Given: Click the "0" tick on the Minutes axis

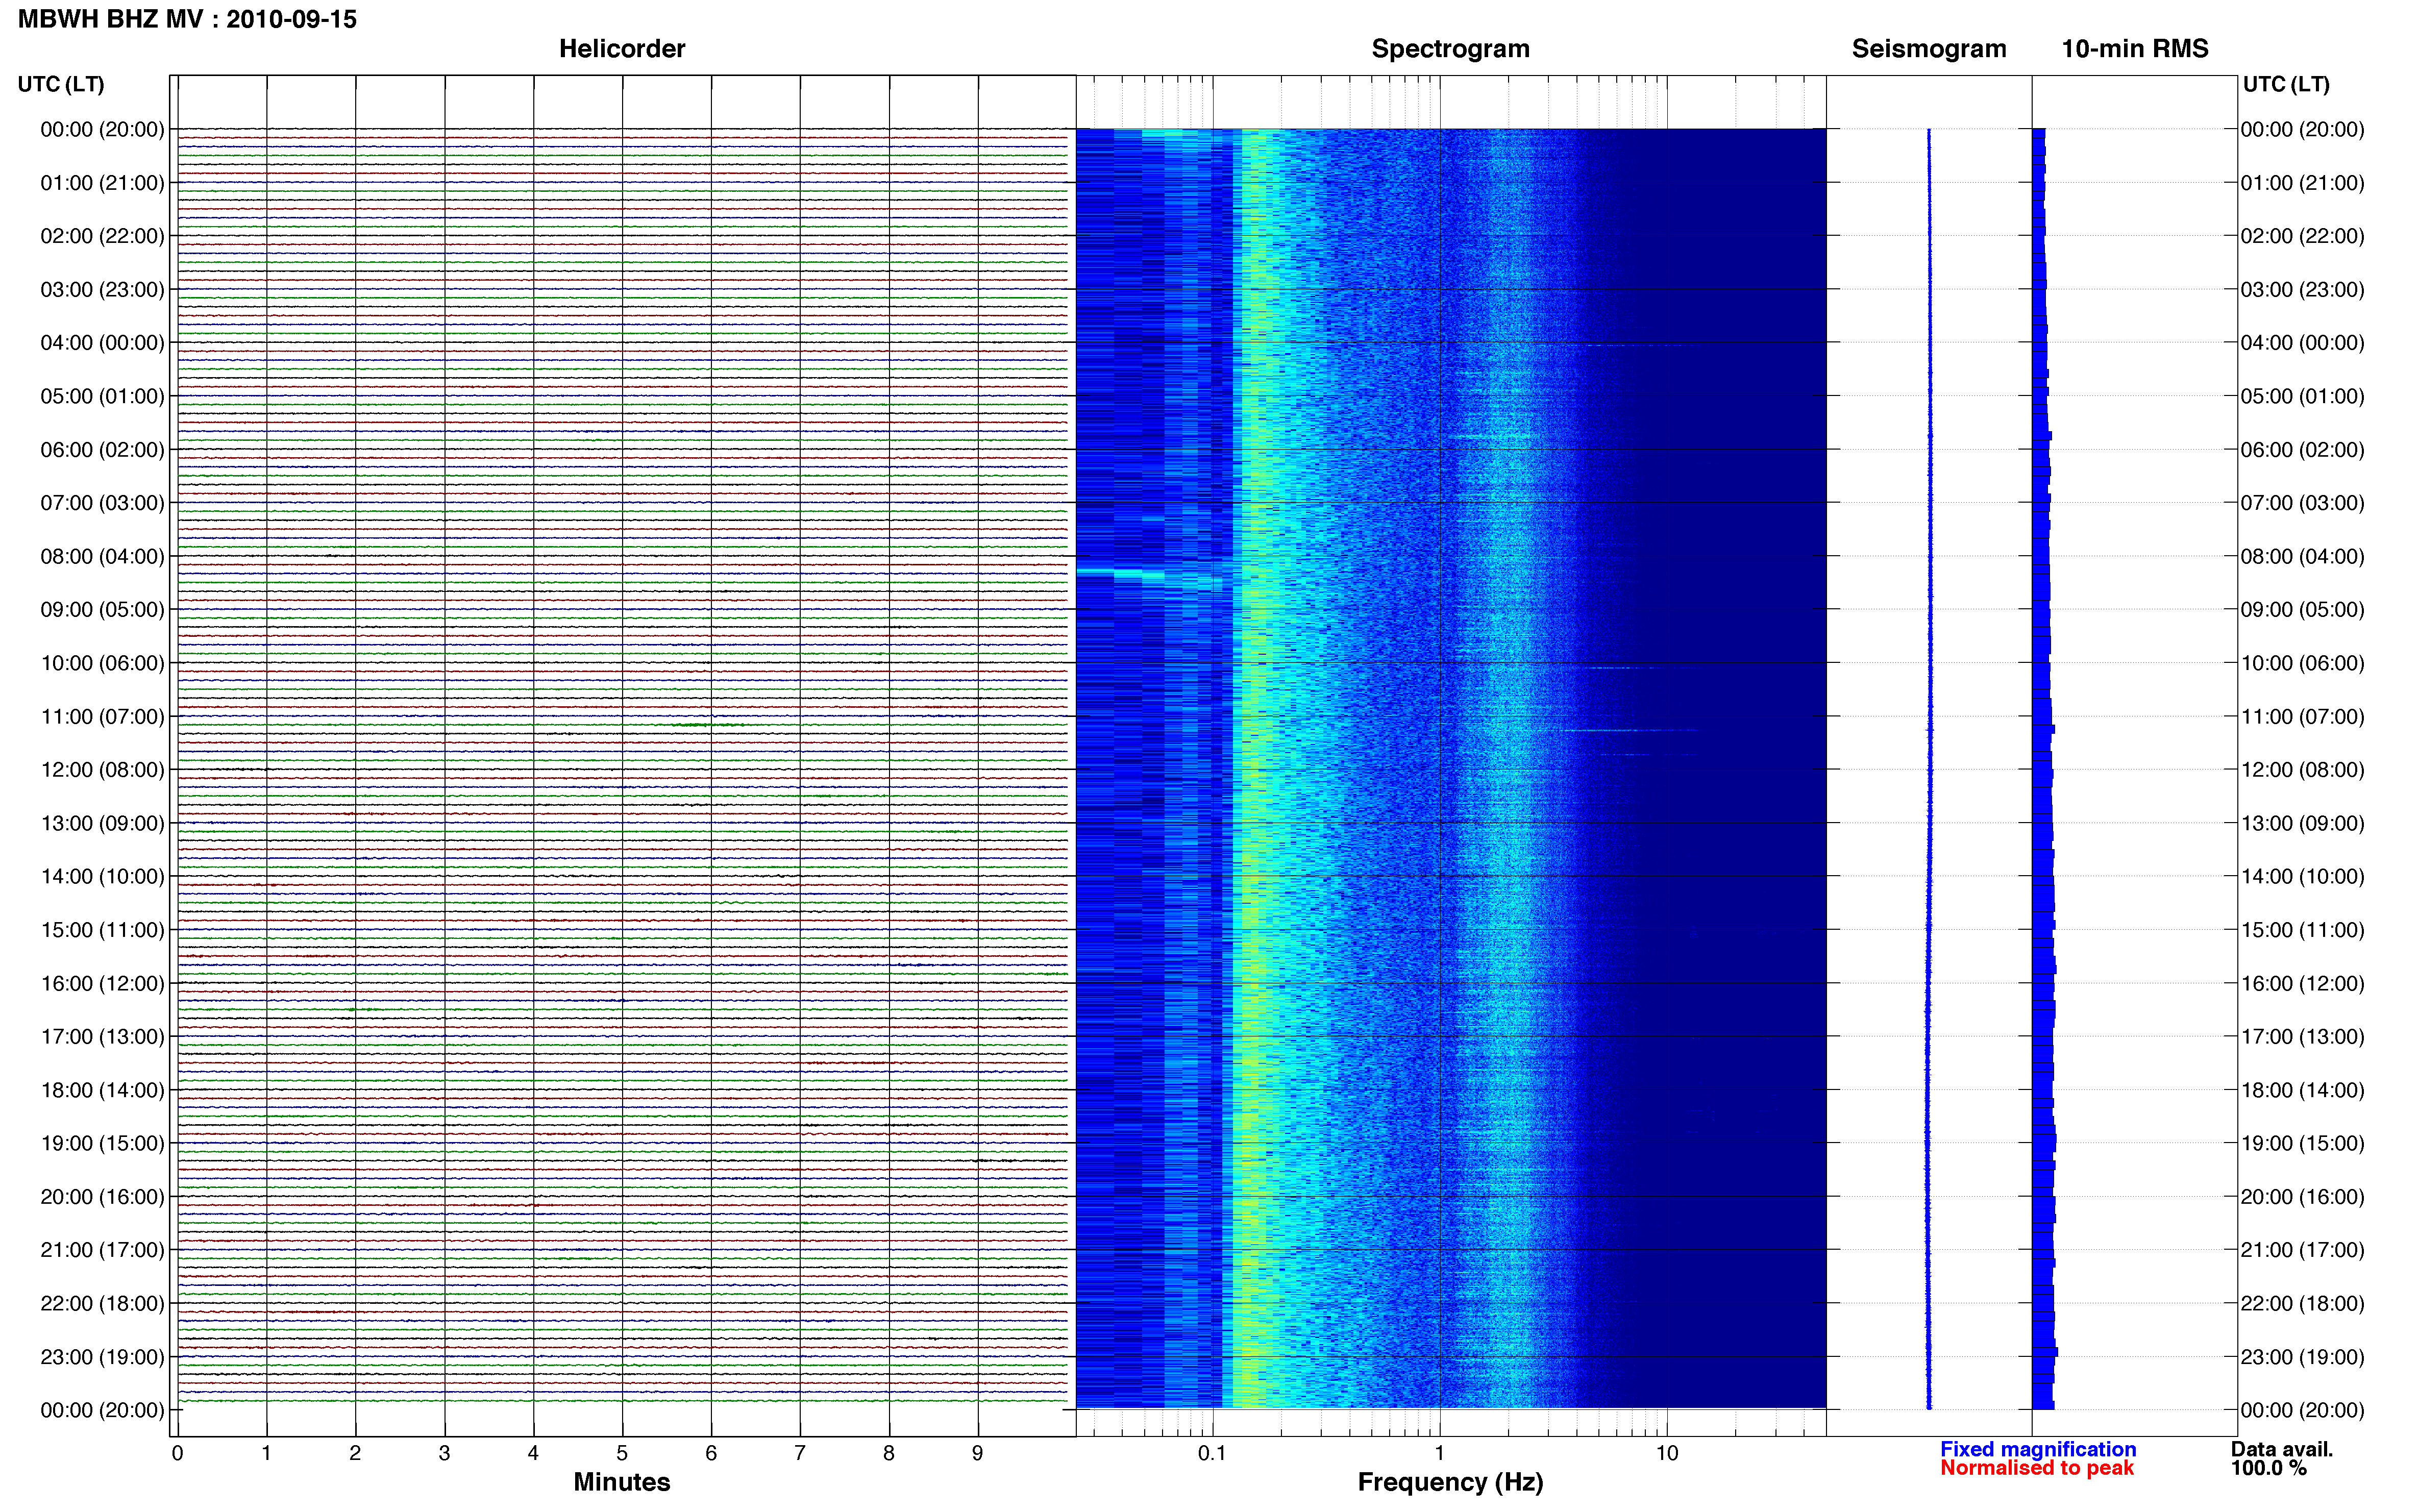Looking at the screenshot, I should click(x=177, y=1454).
